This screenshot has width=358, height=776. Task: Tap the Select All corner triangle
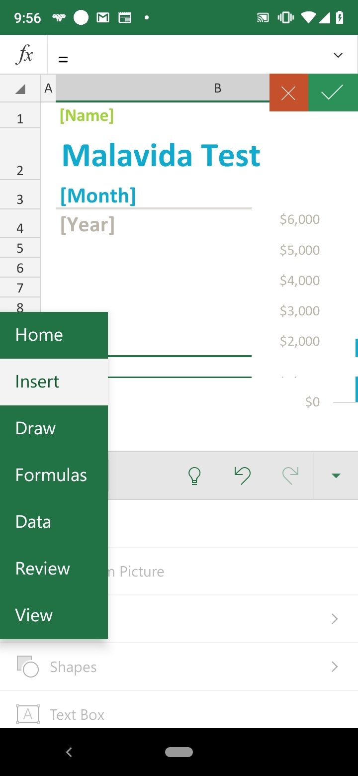click(x=20, y=89)
